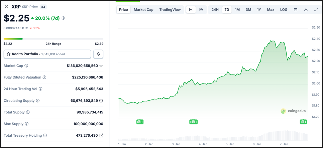Open Total Treasury Holding external link
Screen dimensions: 323x148
101,135
